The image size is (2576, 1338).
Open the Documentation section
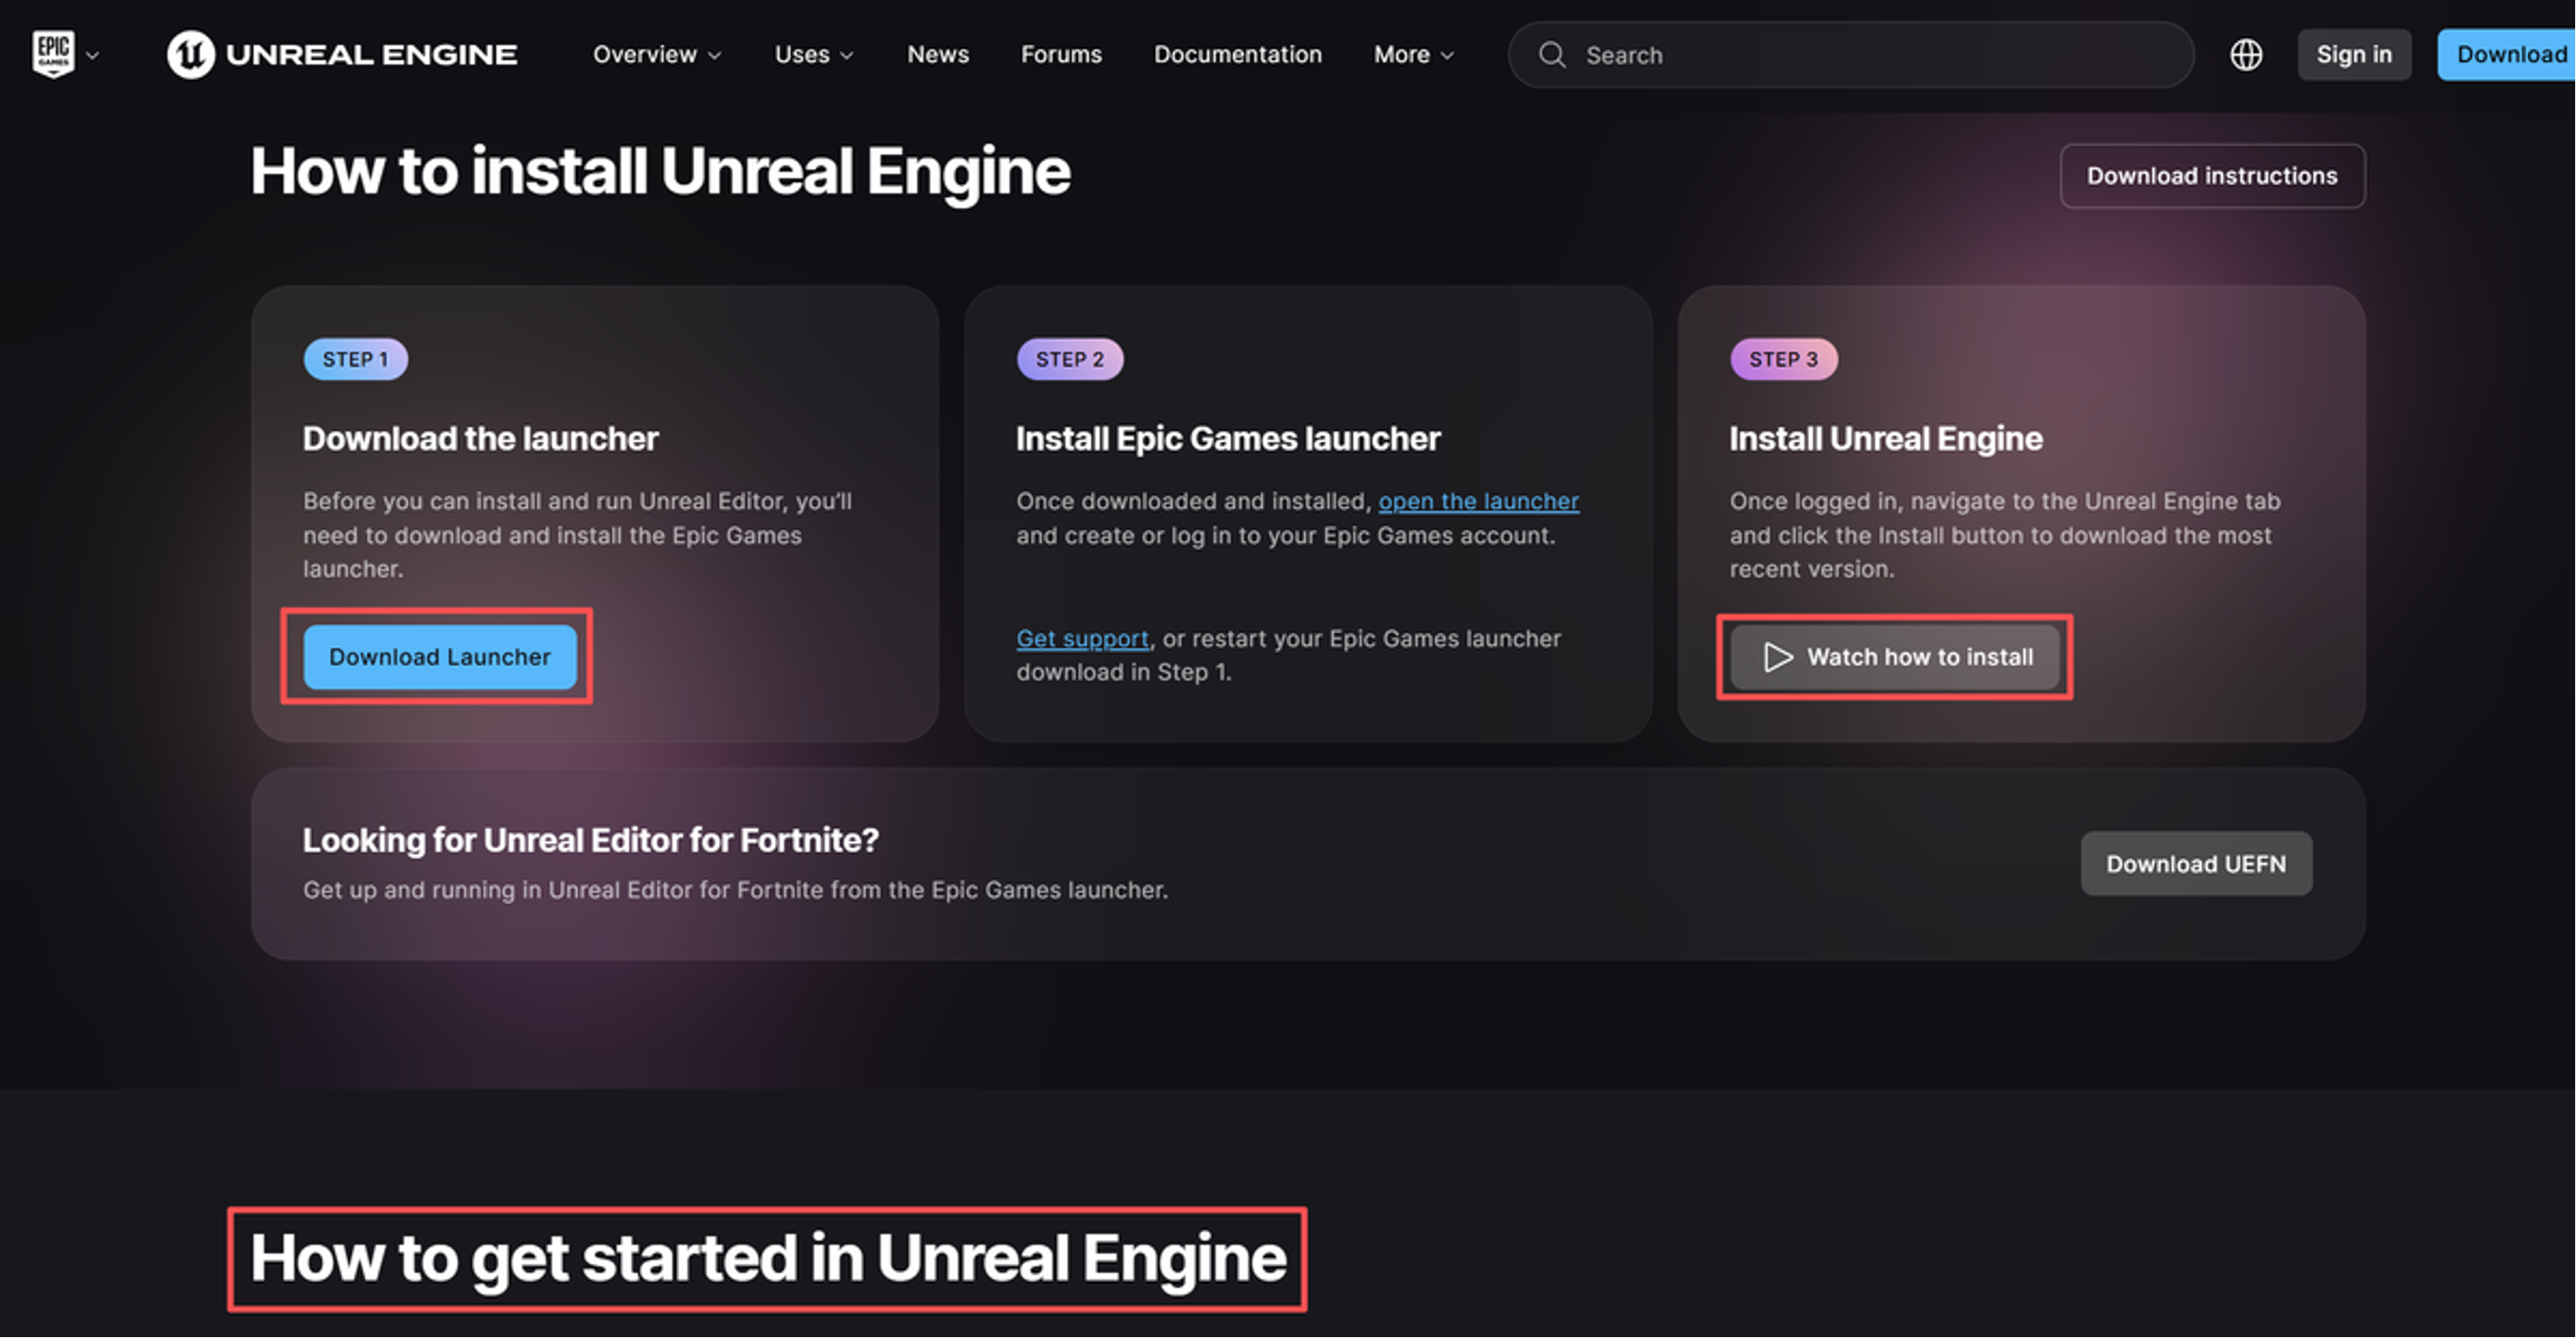click(1237, 55)
